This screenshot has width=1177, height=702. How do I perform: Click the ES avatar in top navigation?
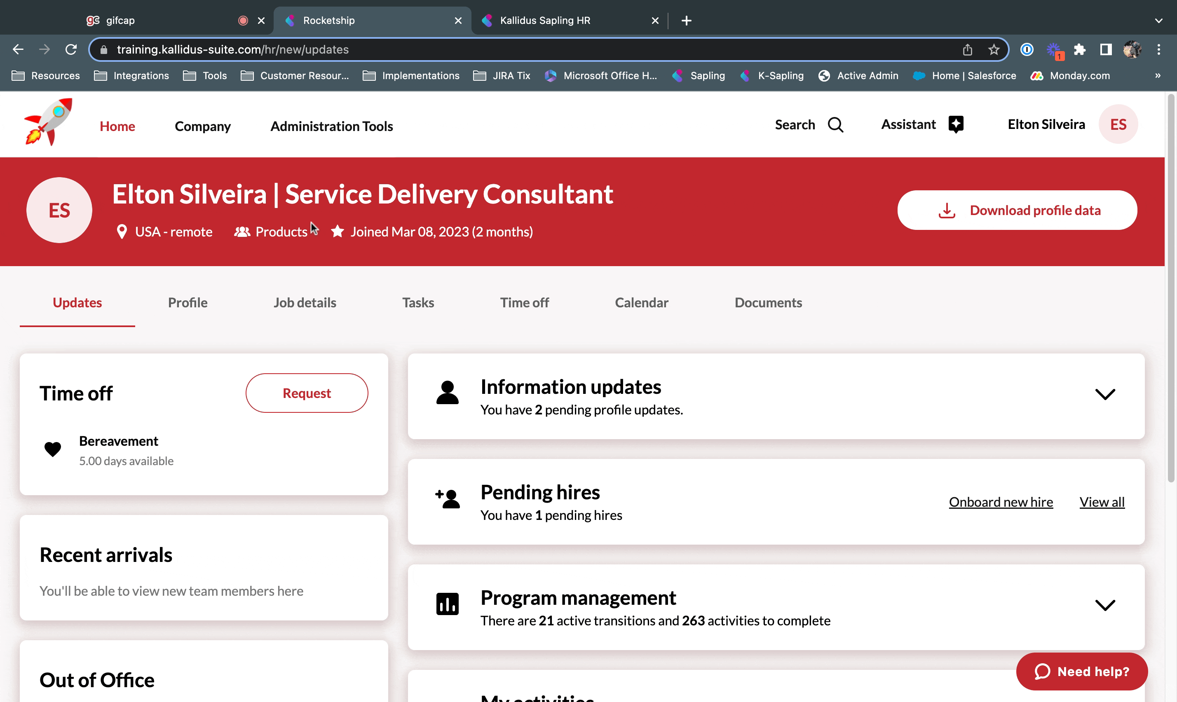1118,124
